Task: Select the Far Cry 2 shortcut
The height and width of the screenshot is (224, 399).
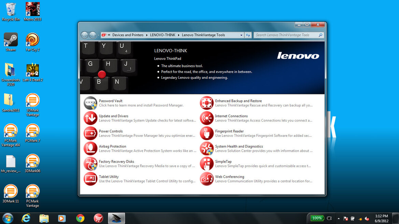Action: pyautogui.click(x=32, y=42)
